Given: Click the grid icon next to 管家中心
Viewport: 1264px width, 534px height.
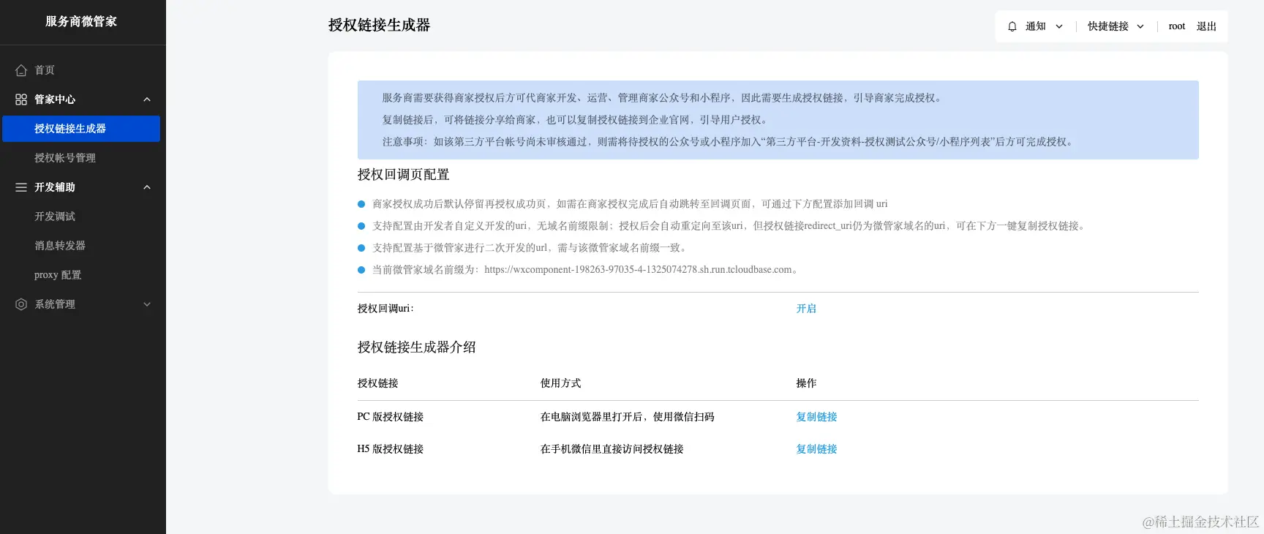Looking at the screenshot, I should pyautogui.click(x=21, y=99).
